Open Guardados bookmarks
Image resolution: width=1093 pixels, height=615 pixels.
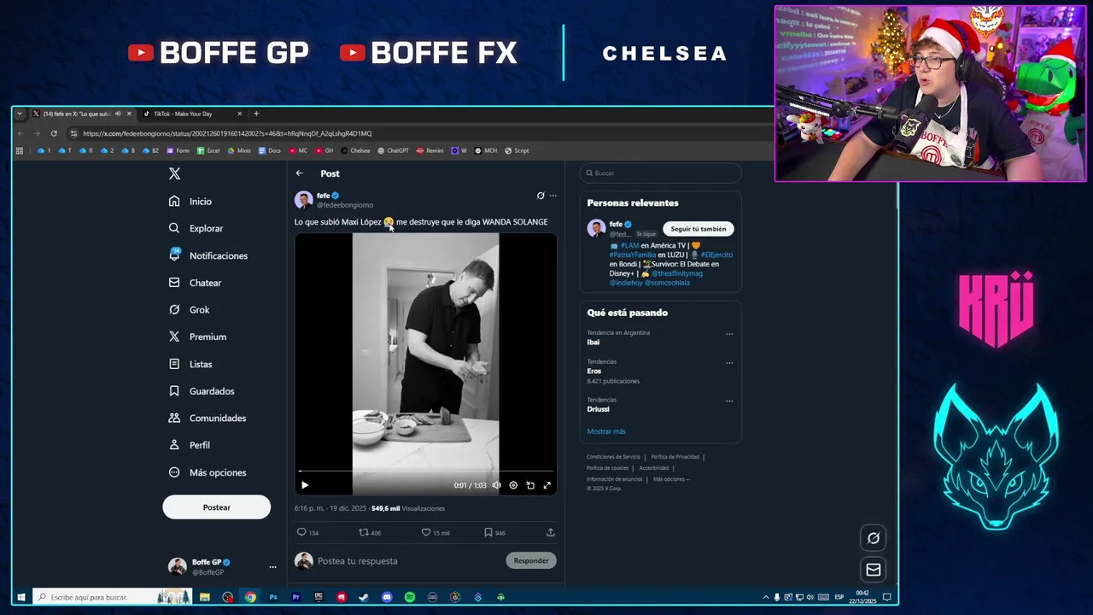(202, 391)
